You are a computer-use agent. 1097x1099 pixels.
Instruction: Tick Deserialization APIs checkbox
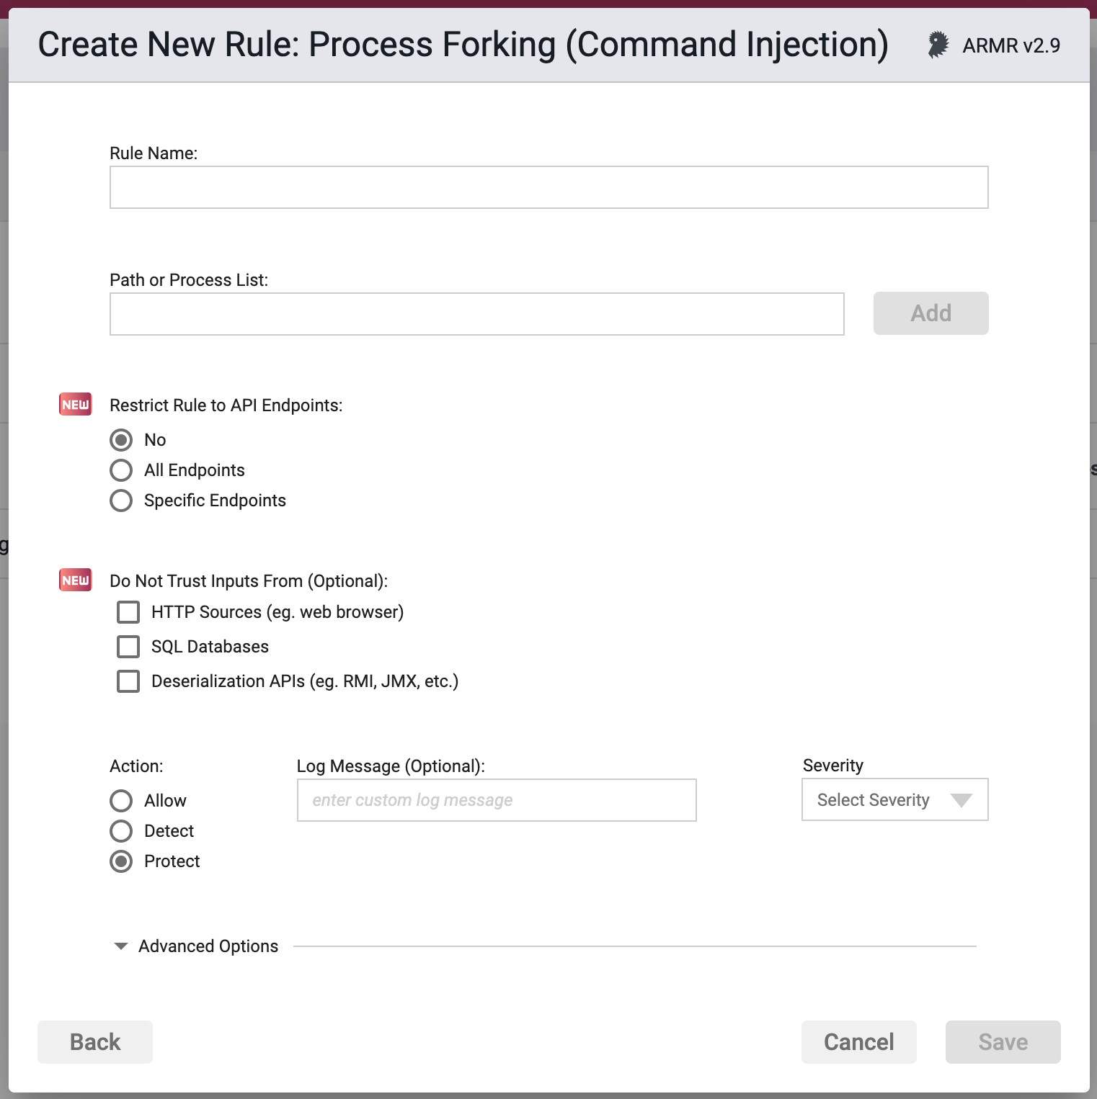tap(128, 681)
